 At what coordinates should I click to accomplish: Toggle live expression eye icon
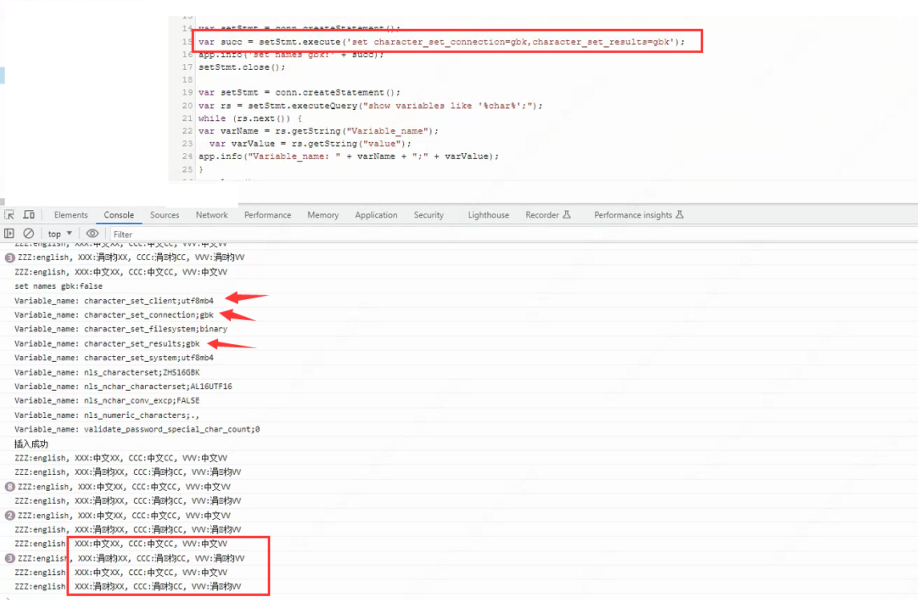(92, 233)
